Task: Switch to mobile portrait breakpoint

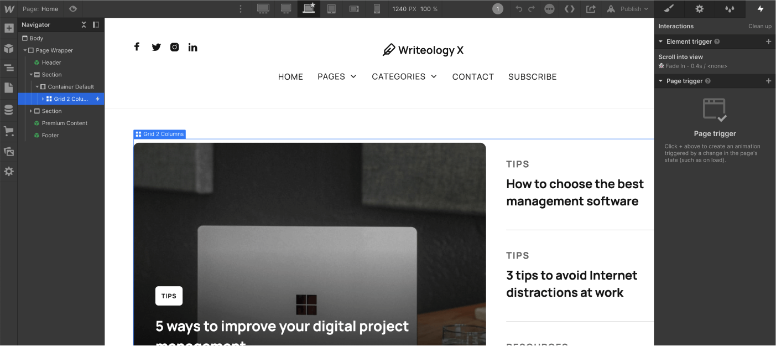Action: pos(377,9)
